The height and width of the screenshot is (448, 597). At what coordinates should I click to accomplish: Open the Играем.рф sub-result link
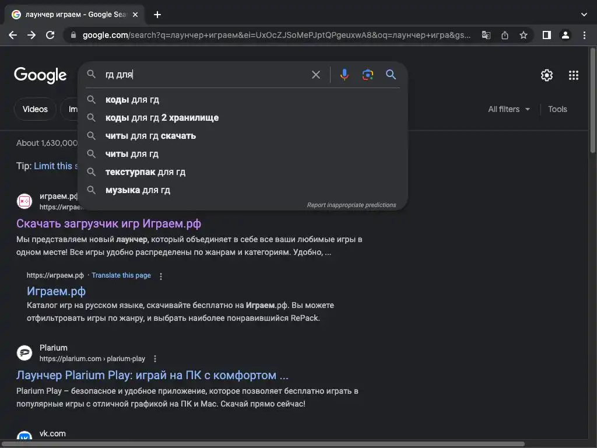coord(57,292)
